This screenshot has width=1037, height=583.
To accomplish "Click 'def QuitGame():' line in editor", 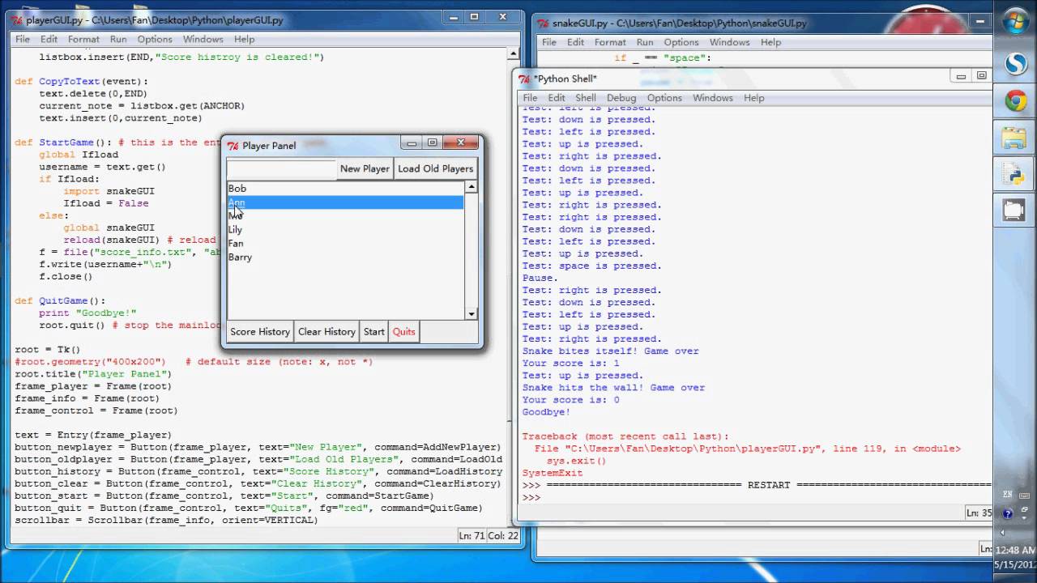I will 60,300.
